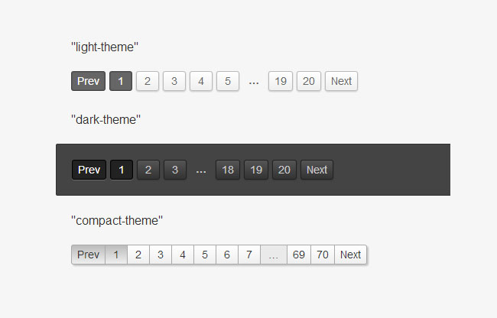Select page 70 in compact-theme pagination
The width and height of the screenshot is (497, 318).
tap(323, 255)
